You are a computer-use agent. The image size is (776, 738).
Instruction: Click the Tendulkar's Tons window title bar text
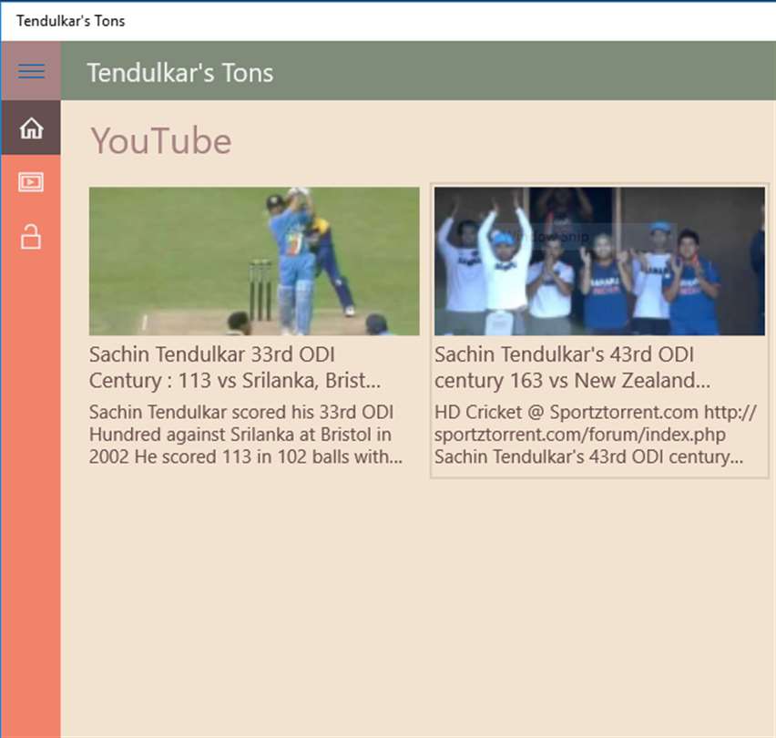[70, 21]
